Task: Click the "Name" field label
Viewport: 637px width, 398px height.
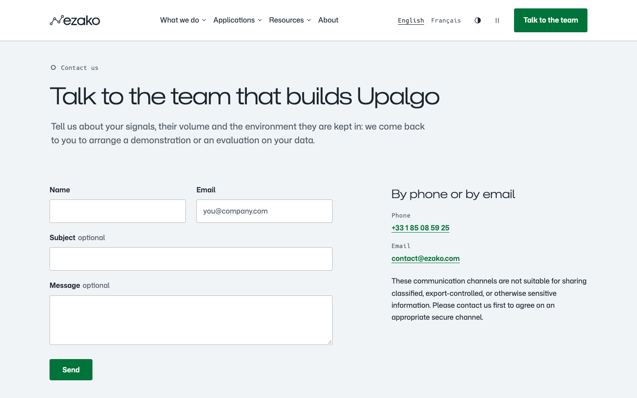Action: point(60,190)
